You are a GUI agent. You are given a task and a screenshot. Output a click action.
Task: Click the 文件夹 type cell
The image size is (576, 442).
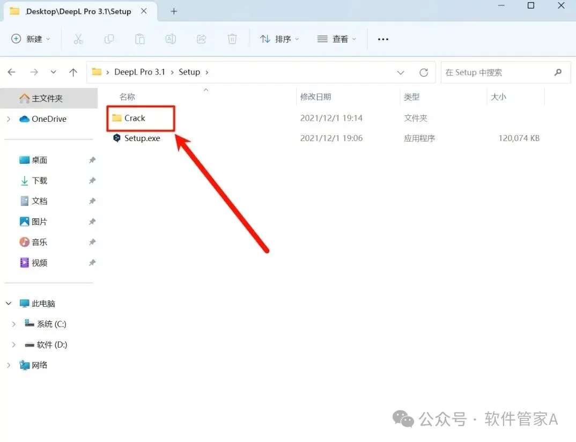pyautogui.click(x=416, y=118)
